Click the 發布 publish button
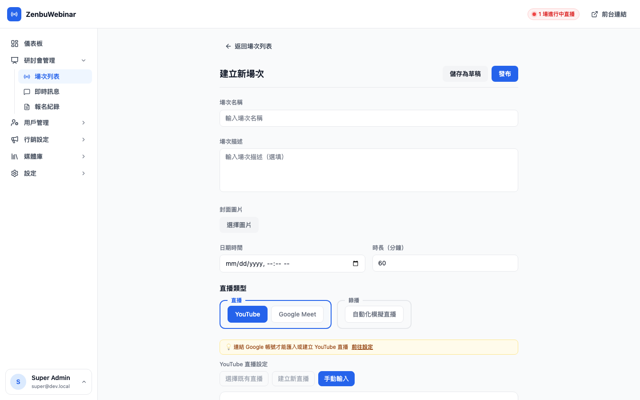The image size is (640, 400). 505,74
